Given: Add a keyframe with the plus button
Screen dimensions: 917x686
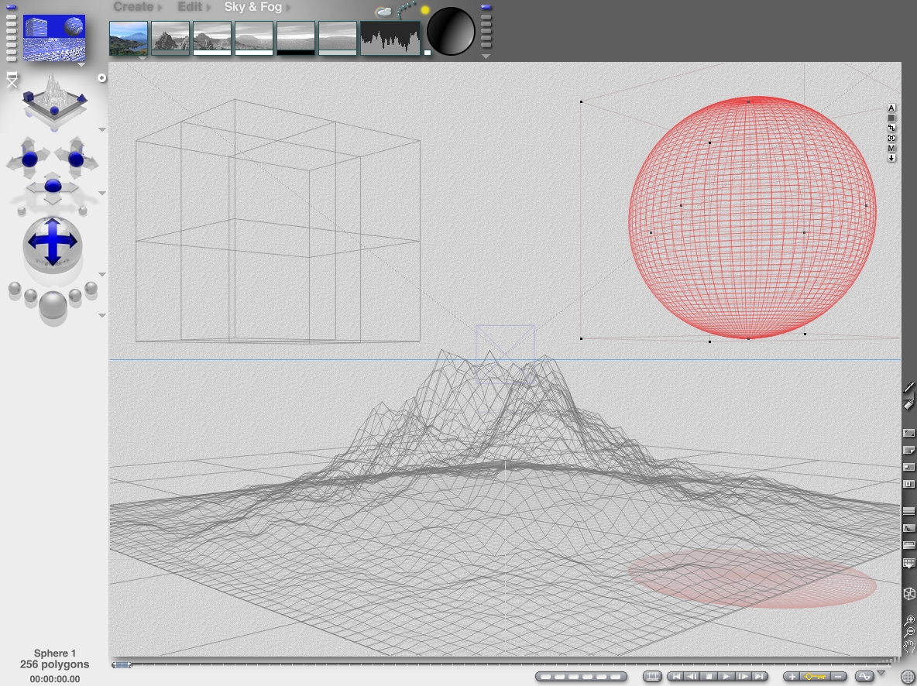Looking at the screenshot, I should (792, 676).
